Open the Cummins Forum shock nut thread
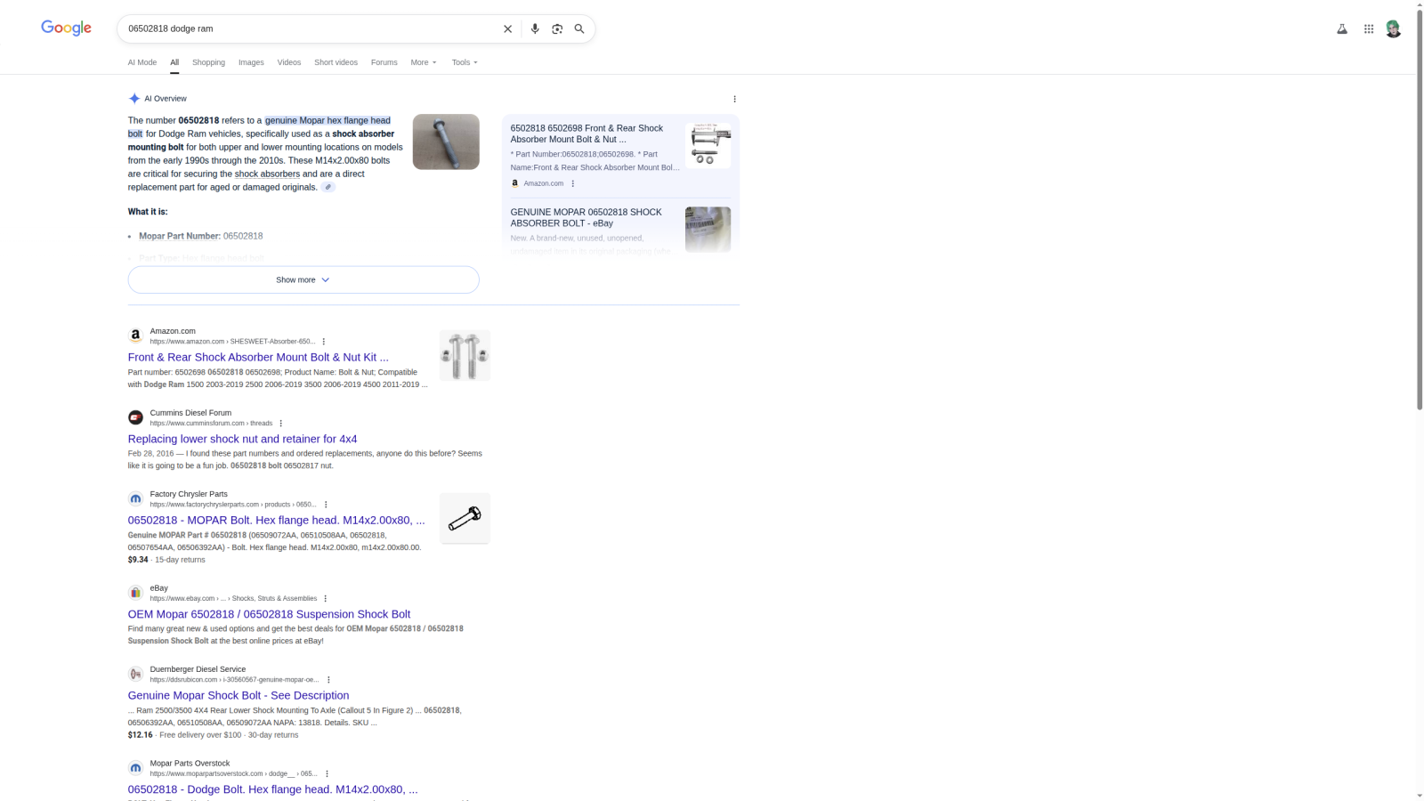Viewport: 1424px width, 801px height. point(242,439)
